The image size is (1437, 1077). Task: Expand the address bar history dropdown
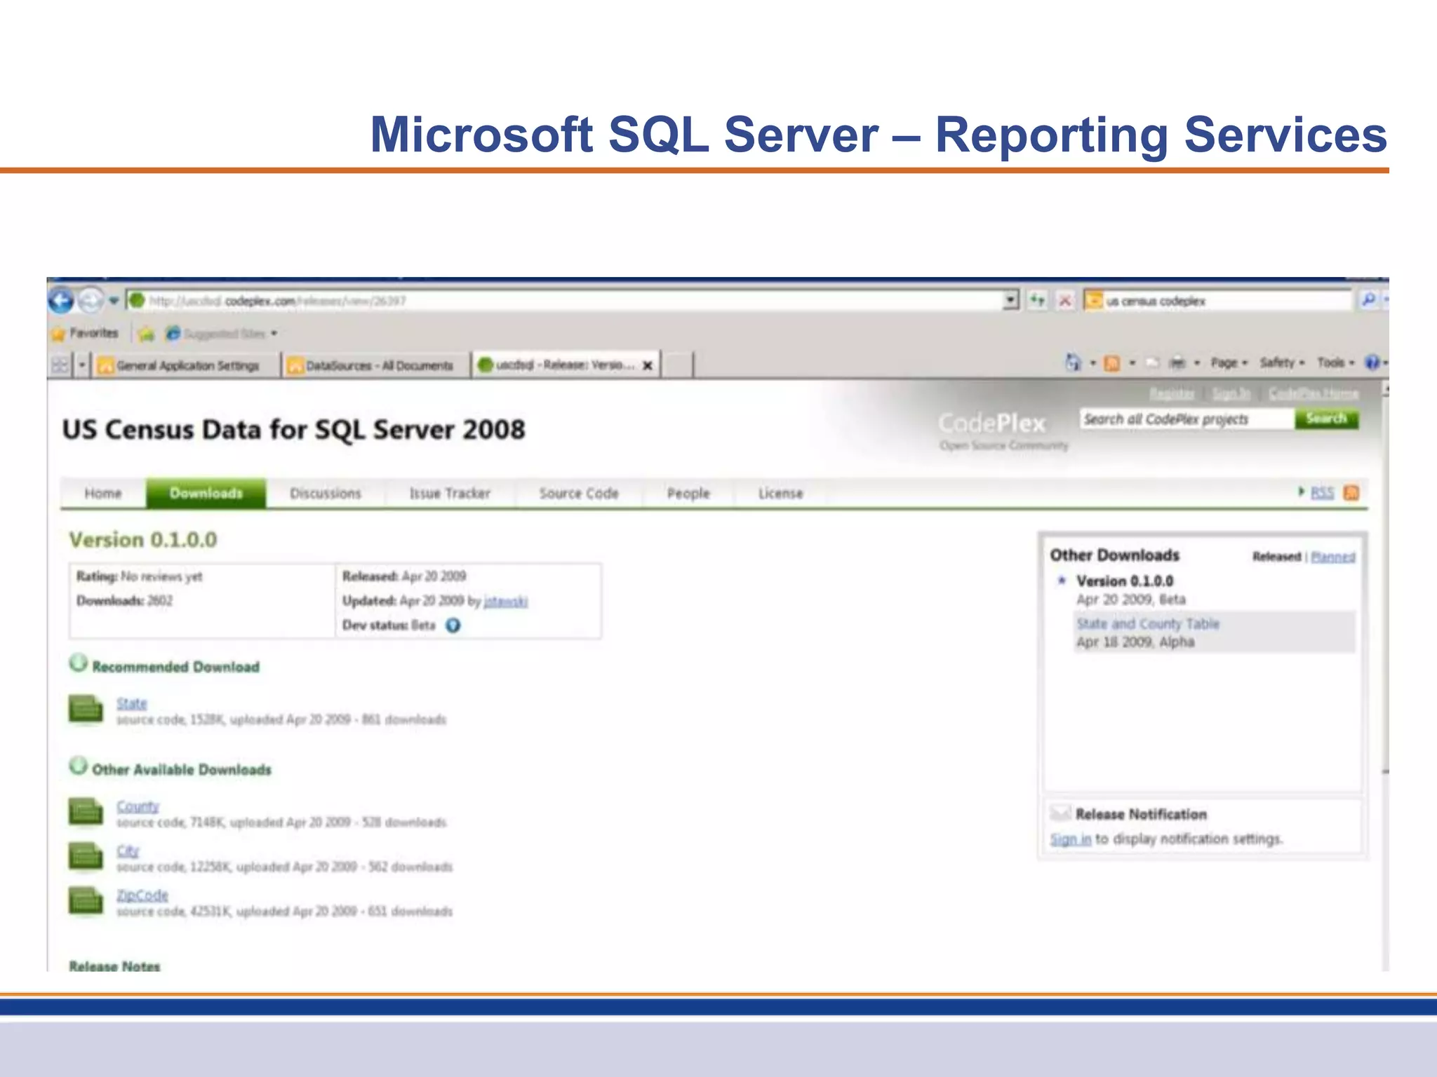pyautogui.click(x=1010, y=301)
